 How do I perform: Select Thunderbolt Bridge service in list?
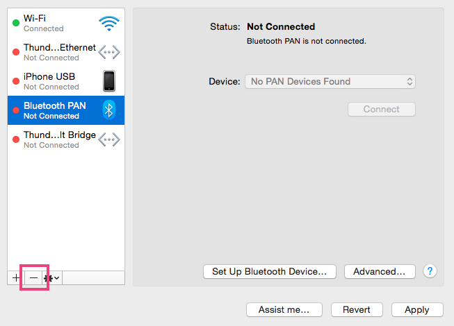pyautogui.click(x=56, y=139)
